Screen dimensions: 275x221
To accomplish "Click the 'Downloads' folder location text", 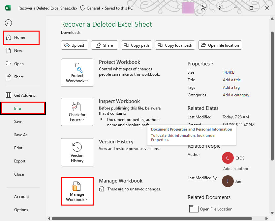I will coord(71,33).
